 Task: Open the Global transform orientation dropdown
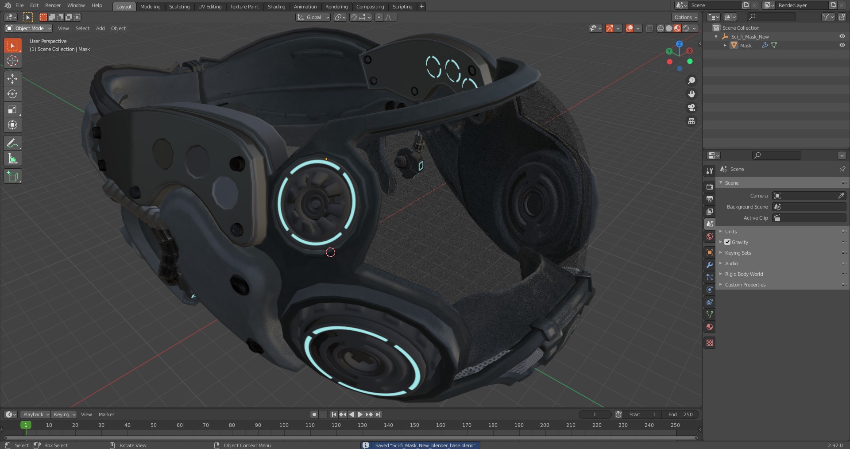[313, 17]
